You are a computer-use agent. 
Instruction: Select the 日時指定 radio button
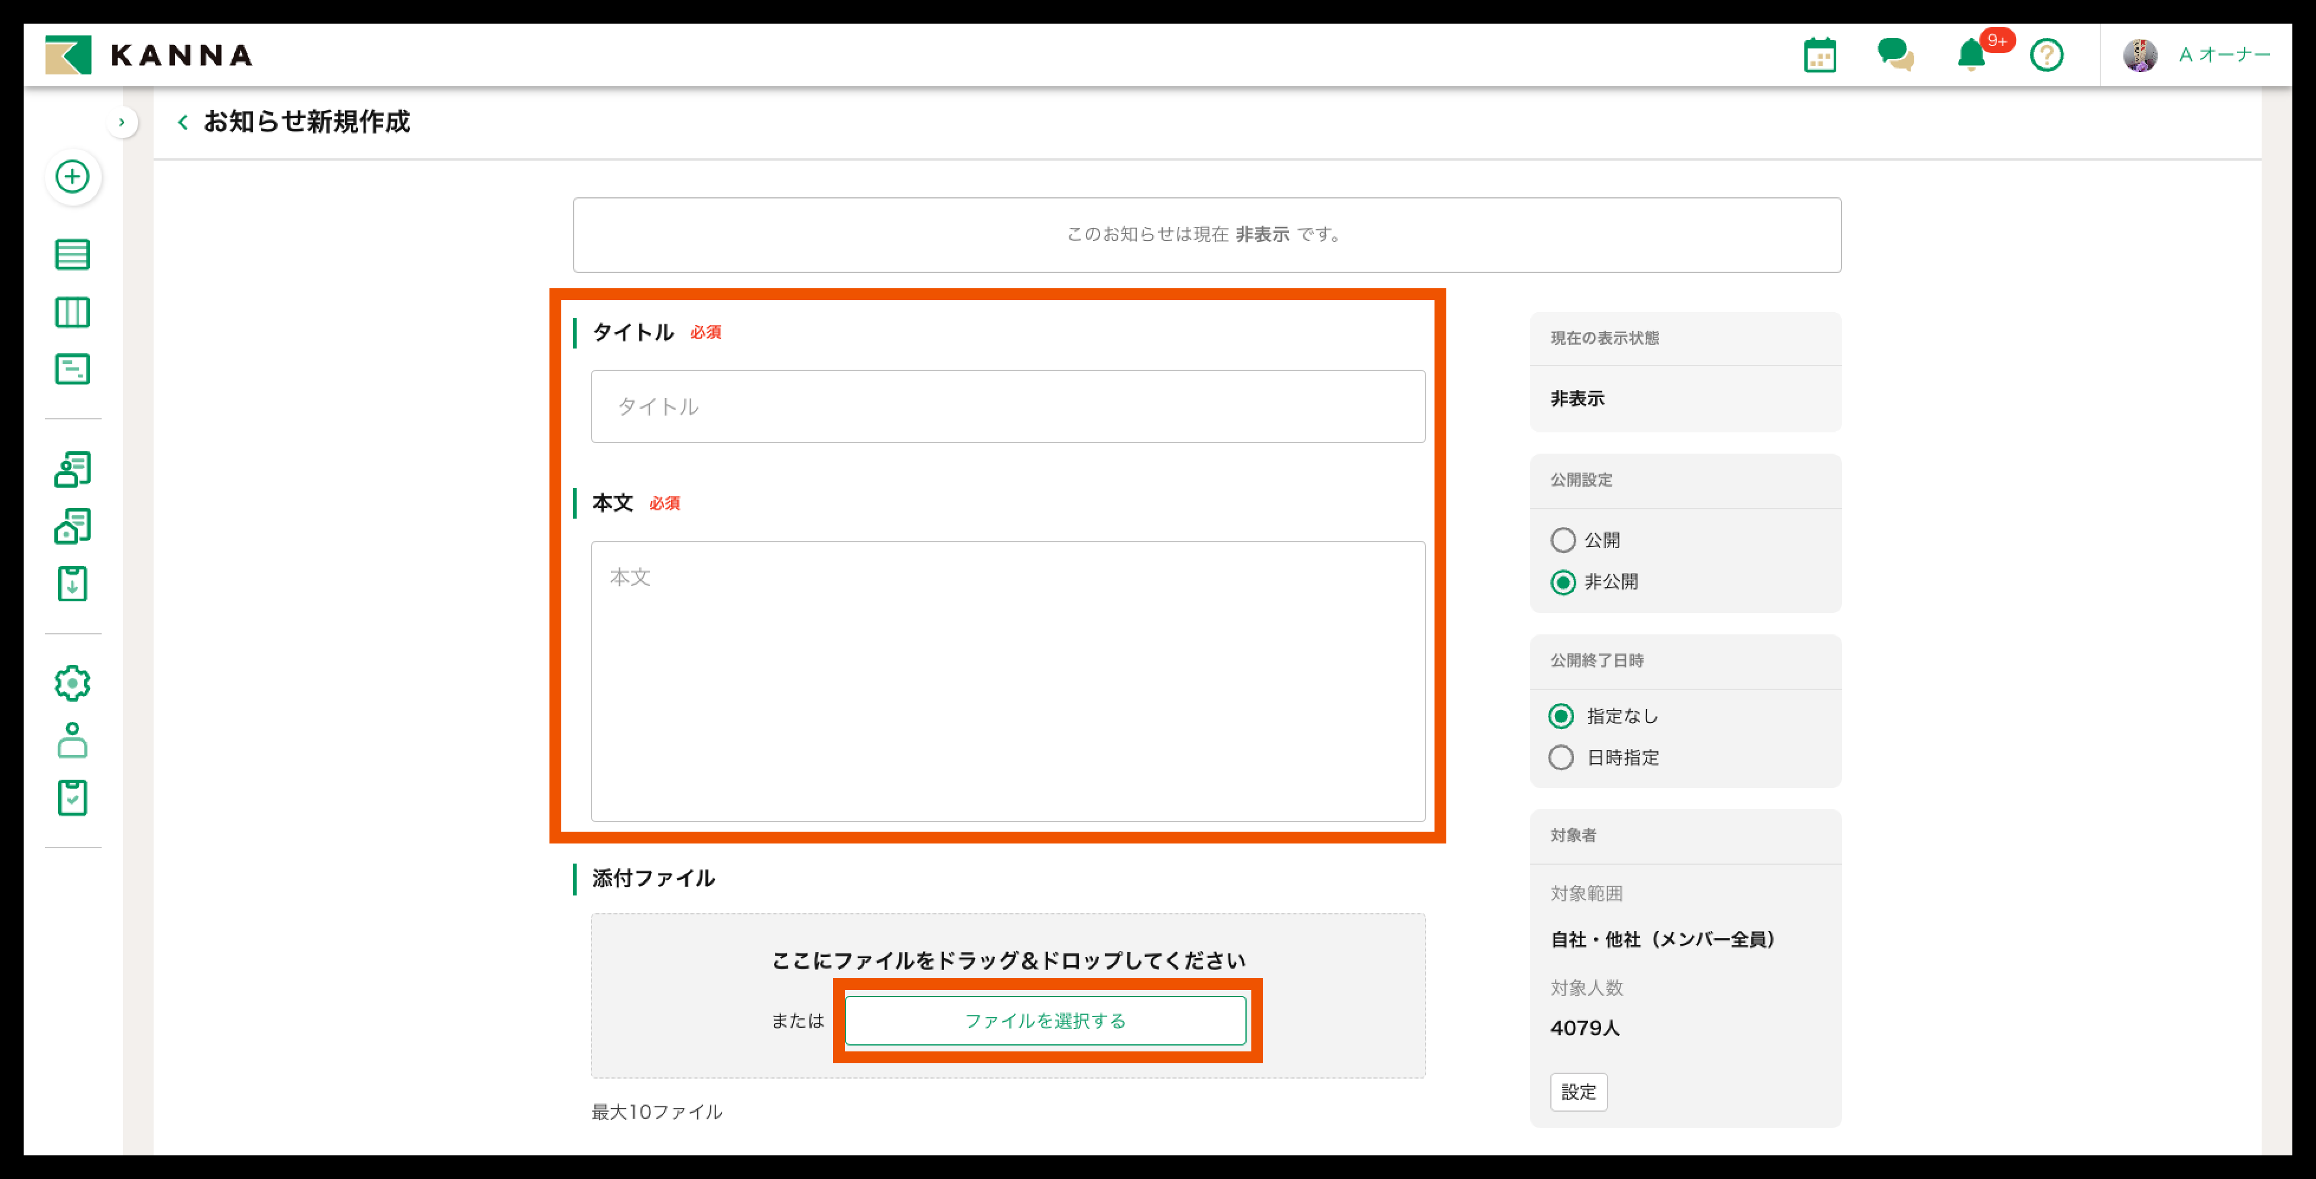(x=1562, y=757)
